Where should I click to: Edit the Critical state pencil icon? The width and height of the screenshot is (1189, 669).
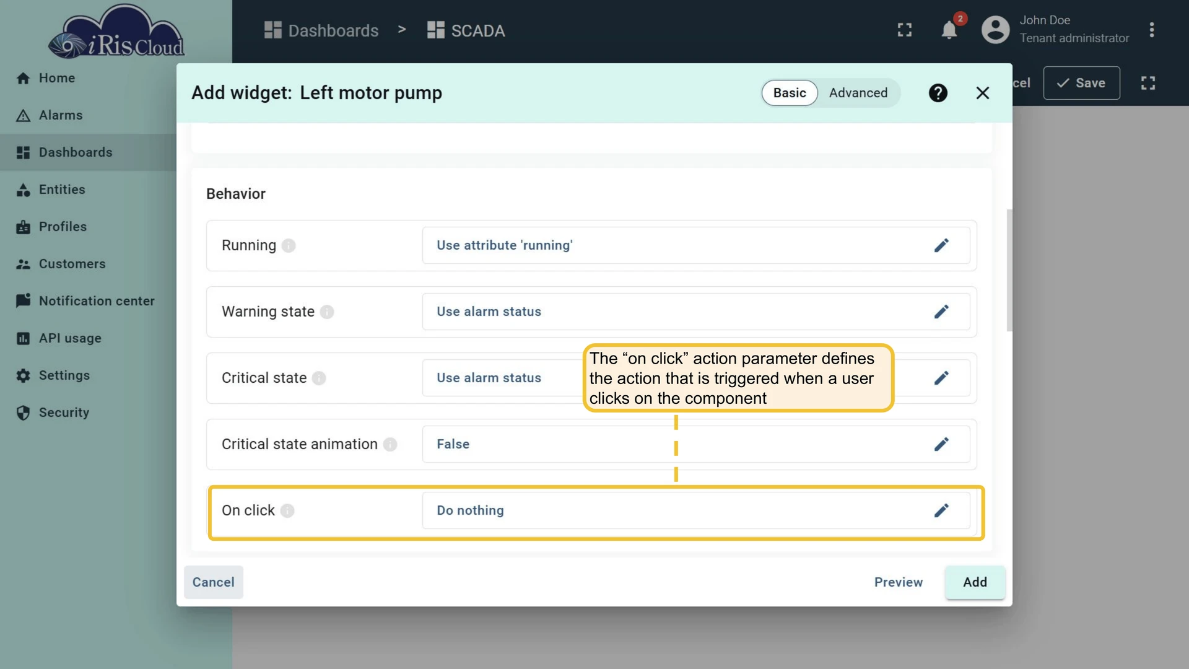(x=941, y=378)
